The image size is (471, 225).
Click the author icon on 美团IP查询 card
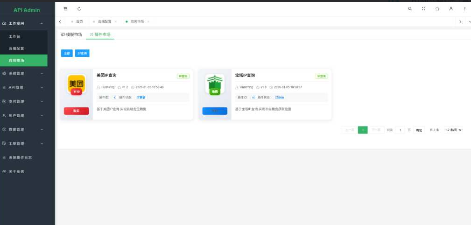98,87
